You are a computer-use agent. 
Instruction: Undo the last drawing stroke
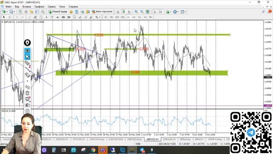pyautogui.click(x=27, y=87)
